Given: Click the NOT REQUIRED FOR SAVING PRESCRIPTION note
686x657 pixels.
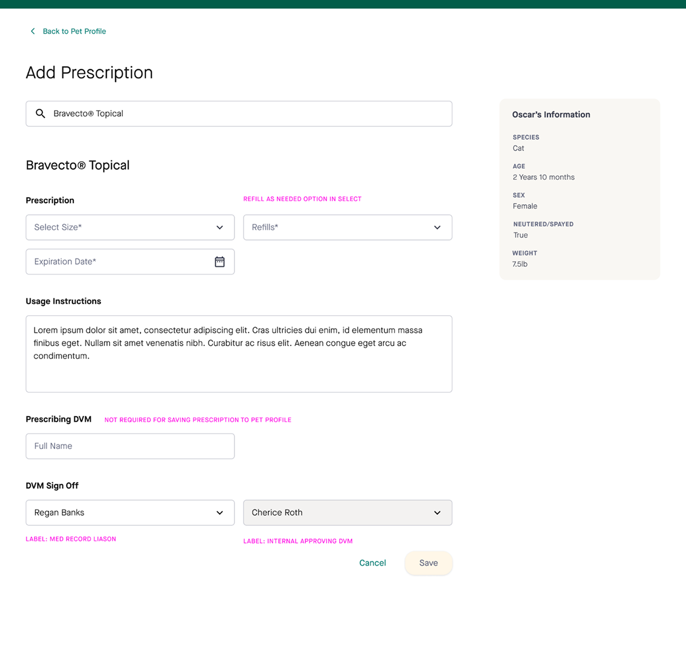Looking at the screenshot, I should 198,420.
